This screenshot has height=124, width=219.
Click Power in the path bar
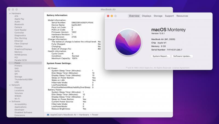95,115
